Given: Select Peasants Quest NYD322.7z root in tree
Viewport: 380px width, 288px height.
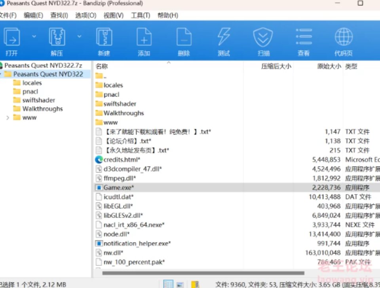Looking at the screenshot, I should pos(43,65).
